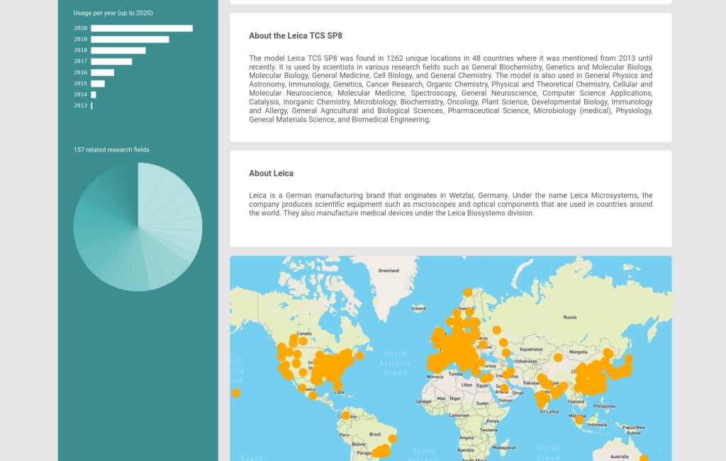Click the Iceland label on map
This screenshot has height=461, width=726.
pyautogui.click(x=418, y=308)
